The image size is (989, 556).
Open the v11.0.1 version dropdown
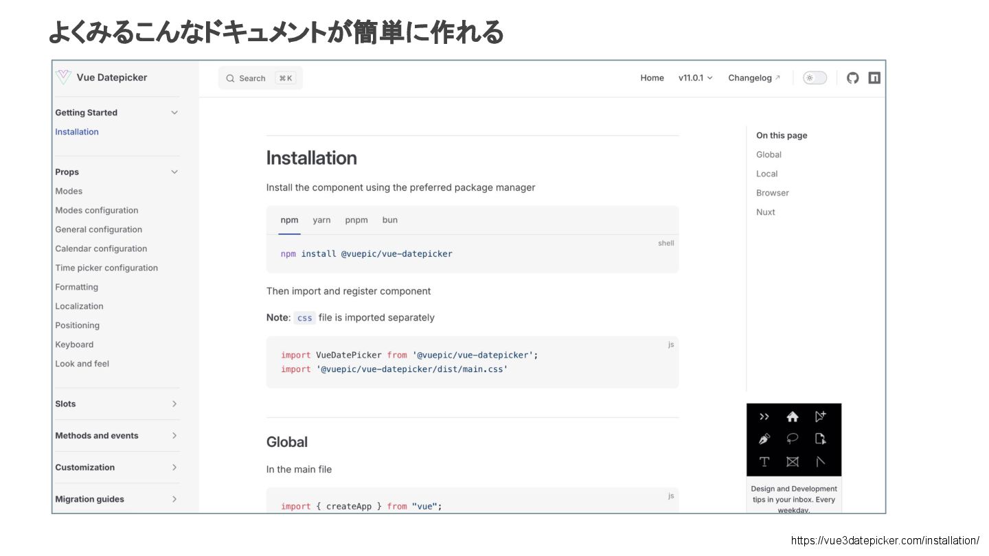pos(695,78)
